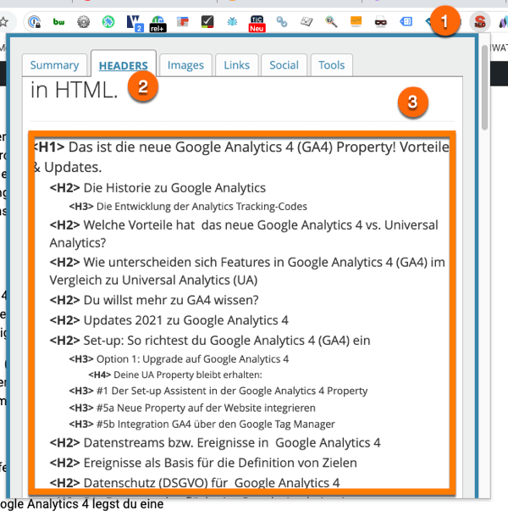
Task: Select H2 'Datenstreams bzw. Ereignisse in Google Analytics 4'
Action: click(x=215, y=442)
